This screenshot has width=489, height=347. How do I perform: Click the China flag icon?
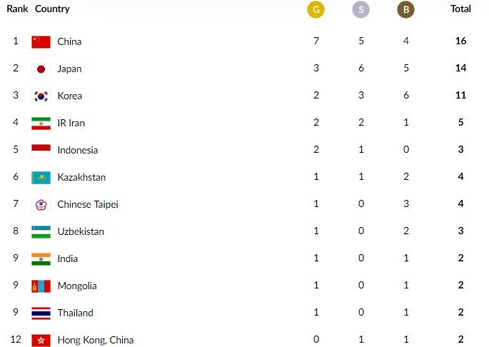pyautogui.click(x=41, y=41)
